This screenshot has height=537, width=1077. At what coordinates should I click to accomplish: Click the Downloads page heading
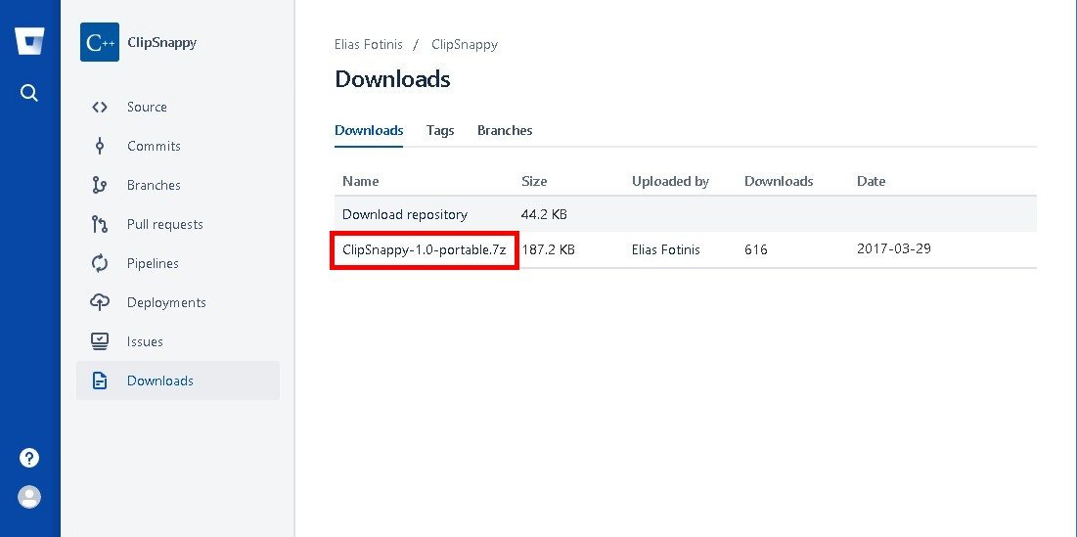[x=392, y=79]
